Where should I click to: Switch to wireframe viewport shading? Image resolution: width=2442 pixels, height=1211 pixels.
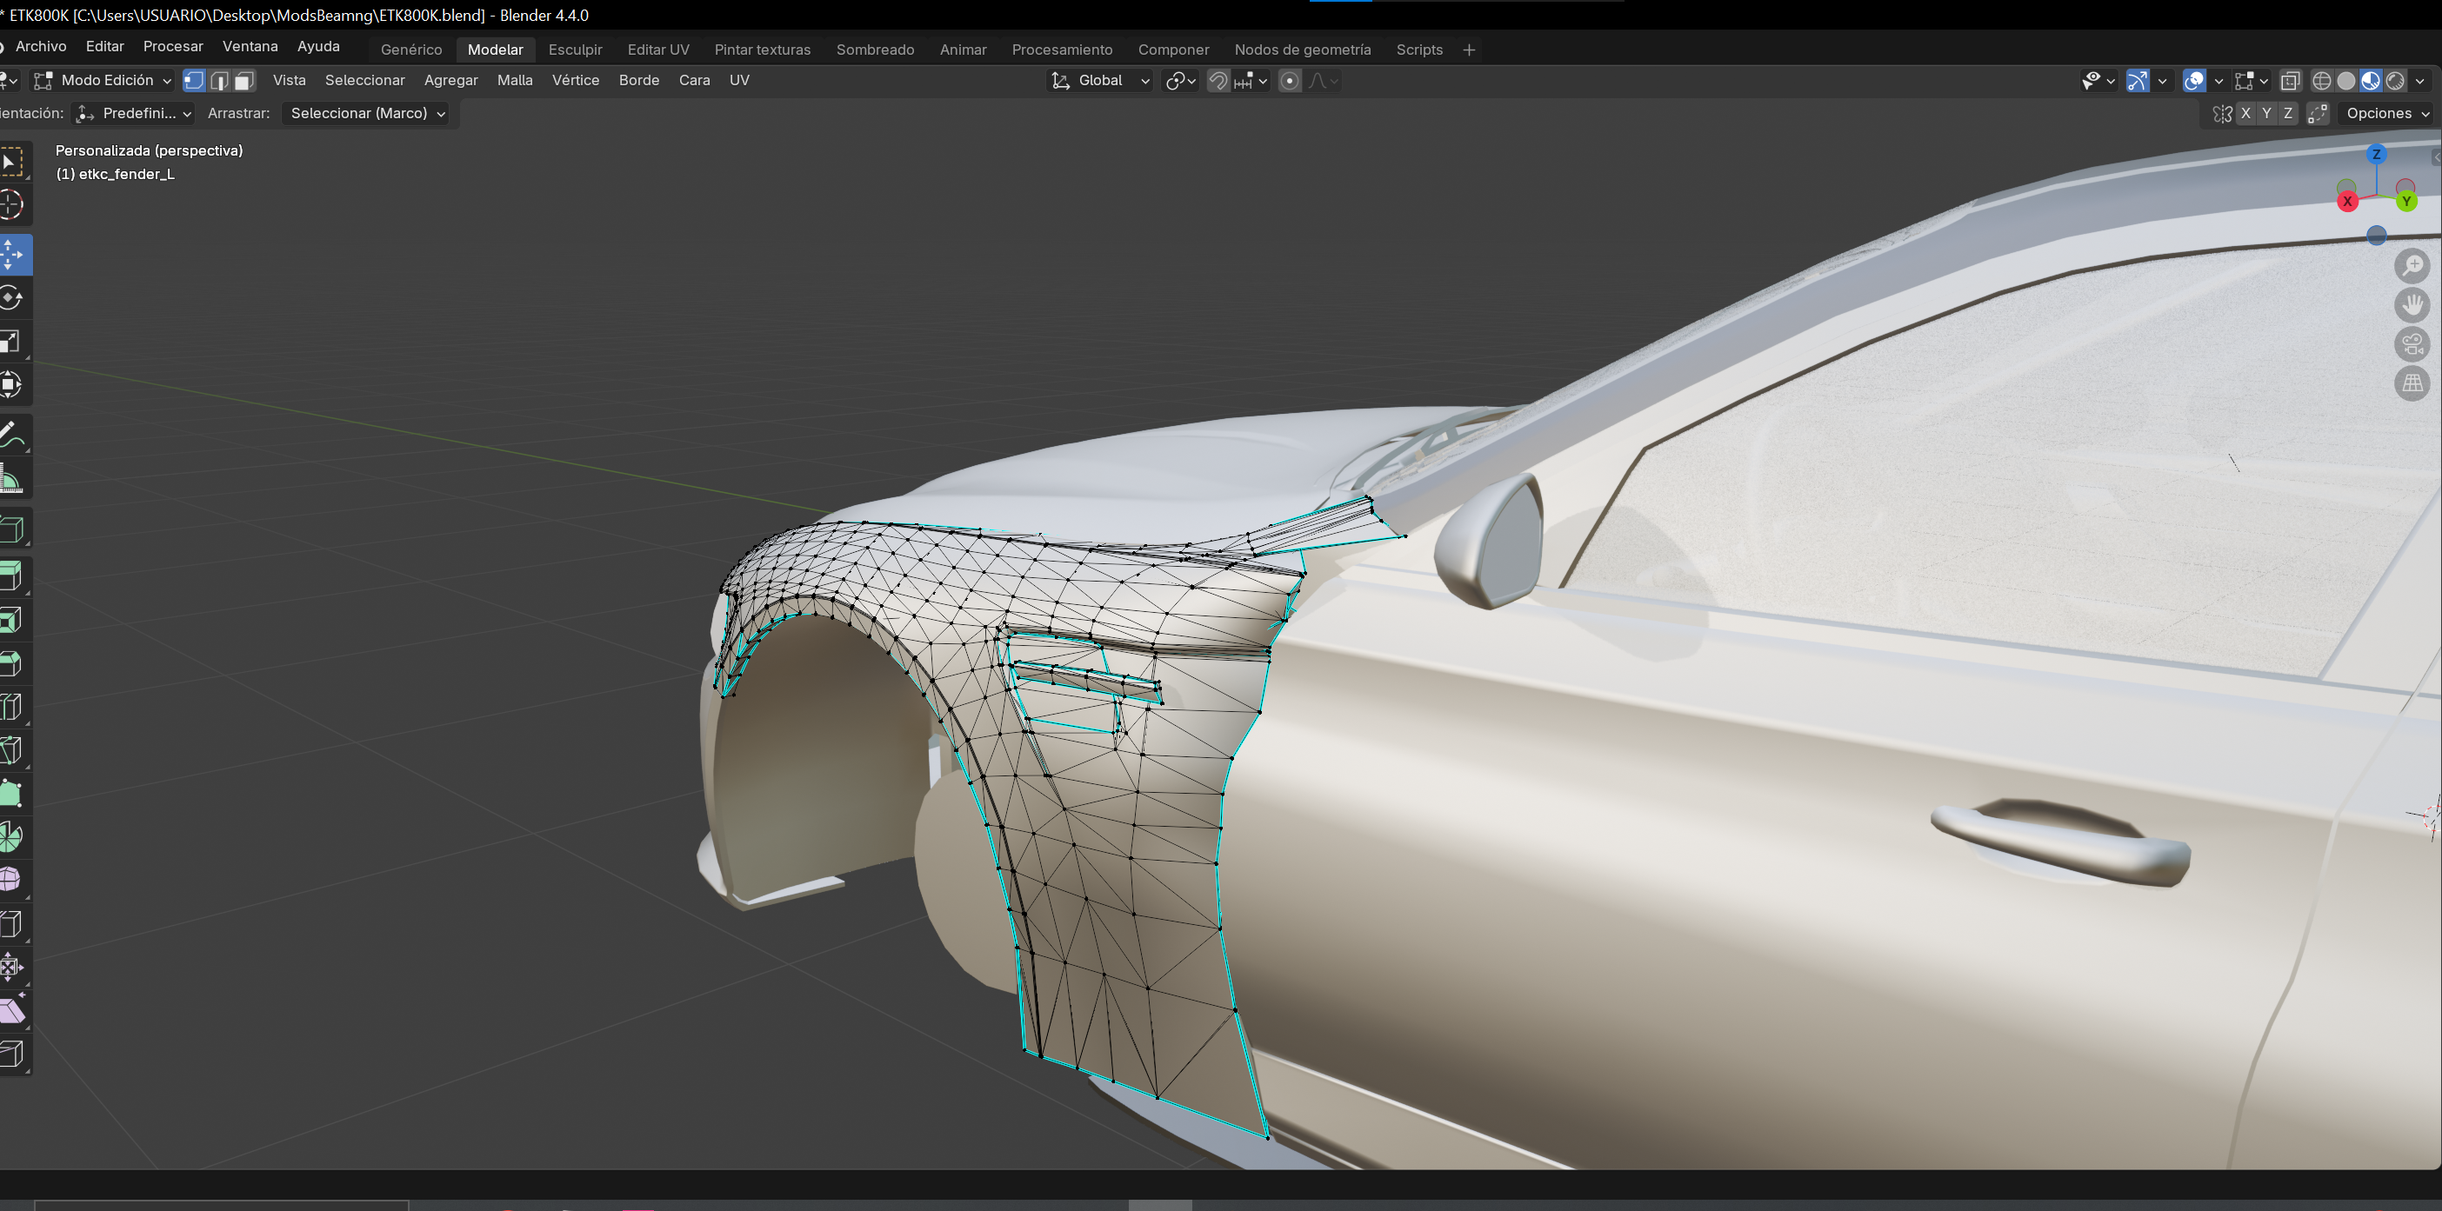(x=2322, y=81)
